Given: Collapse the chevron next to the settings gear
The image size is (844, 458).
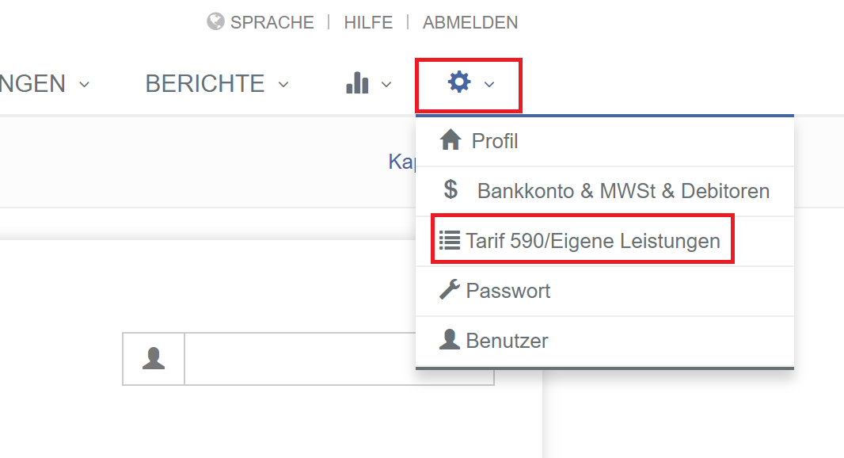Looking at the screenshot, I should (489, 84).
